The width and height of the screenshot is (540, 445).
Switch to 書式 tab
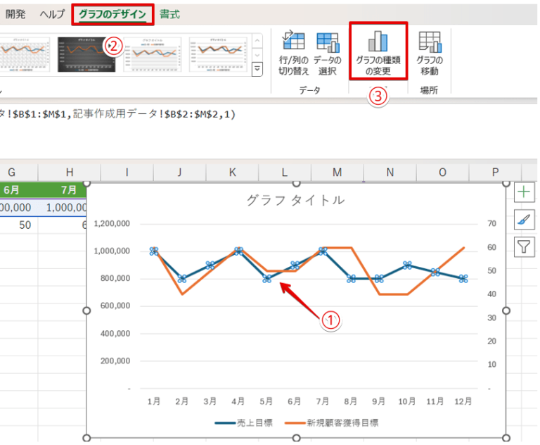coord(169,14)
